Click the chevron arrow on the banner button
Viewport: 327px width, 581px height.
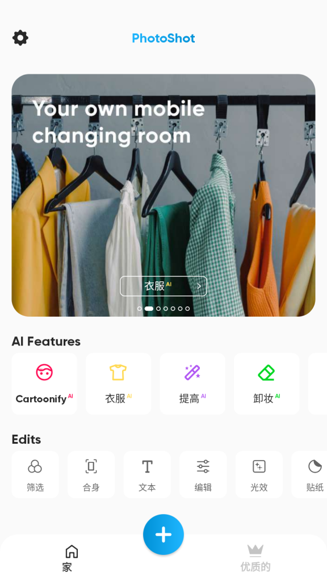click(199, 286)
